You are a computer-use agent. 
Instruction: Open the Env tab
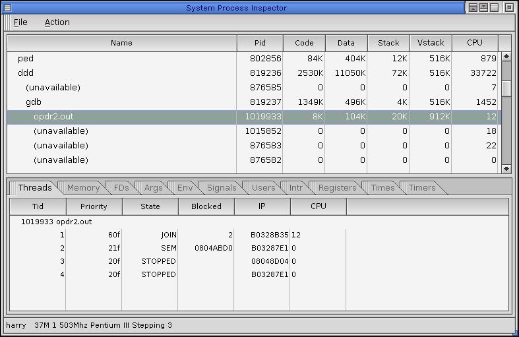185,188
